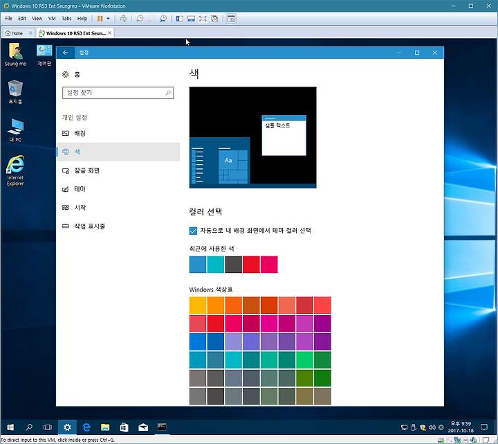This screenshot has width=498, height=444.
Task: Open Mail app from taskbar
Action: click(143, 427)
